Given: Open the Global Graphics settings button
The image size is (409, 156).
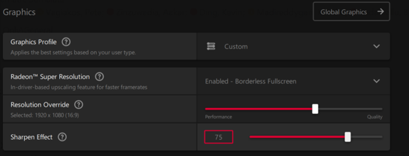Looking at the screenshot, I should 351,12.
